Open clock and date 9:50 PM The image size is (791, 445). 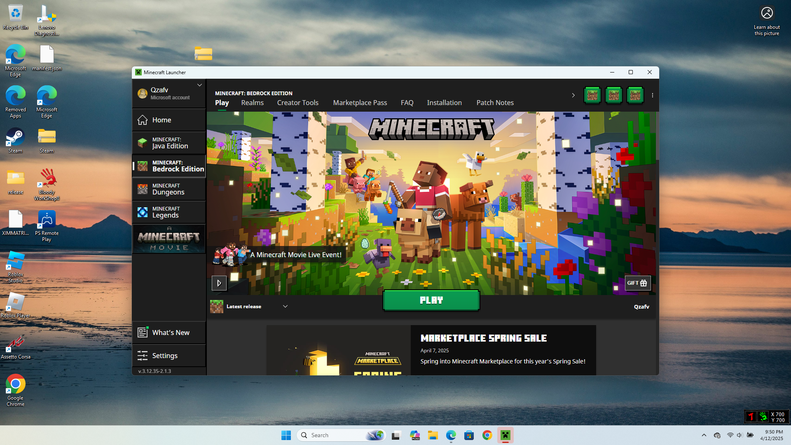772,435
